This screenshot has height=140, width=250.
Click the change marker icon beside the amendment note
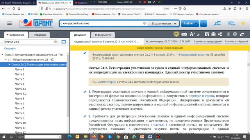pyautogui.click(x=85, y=53)
